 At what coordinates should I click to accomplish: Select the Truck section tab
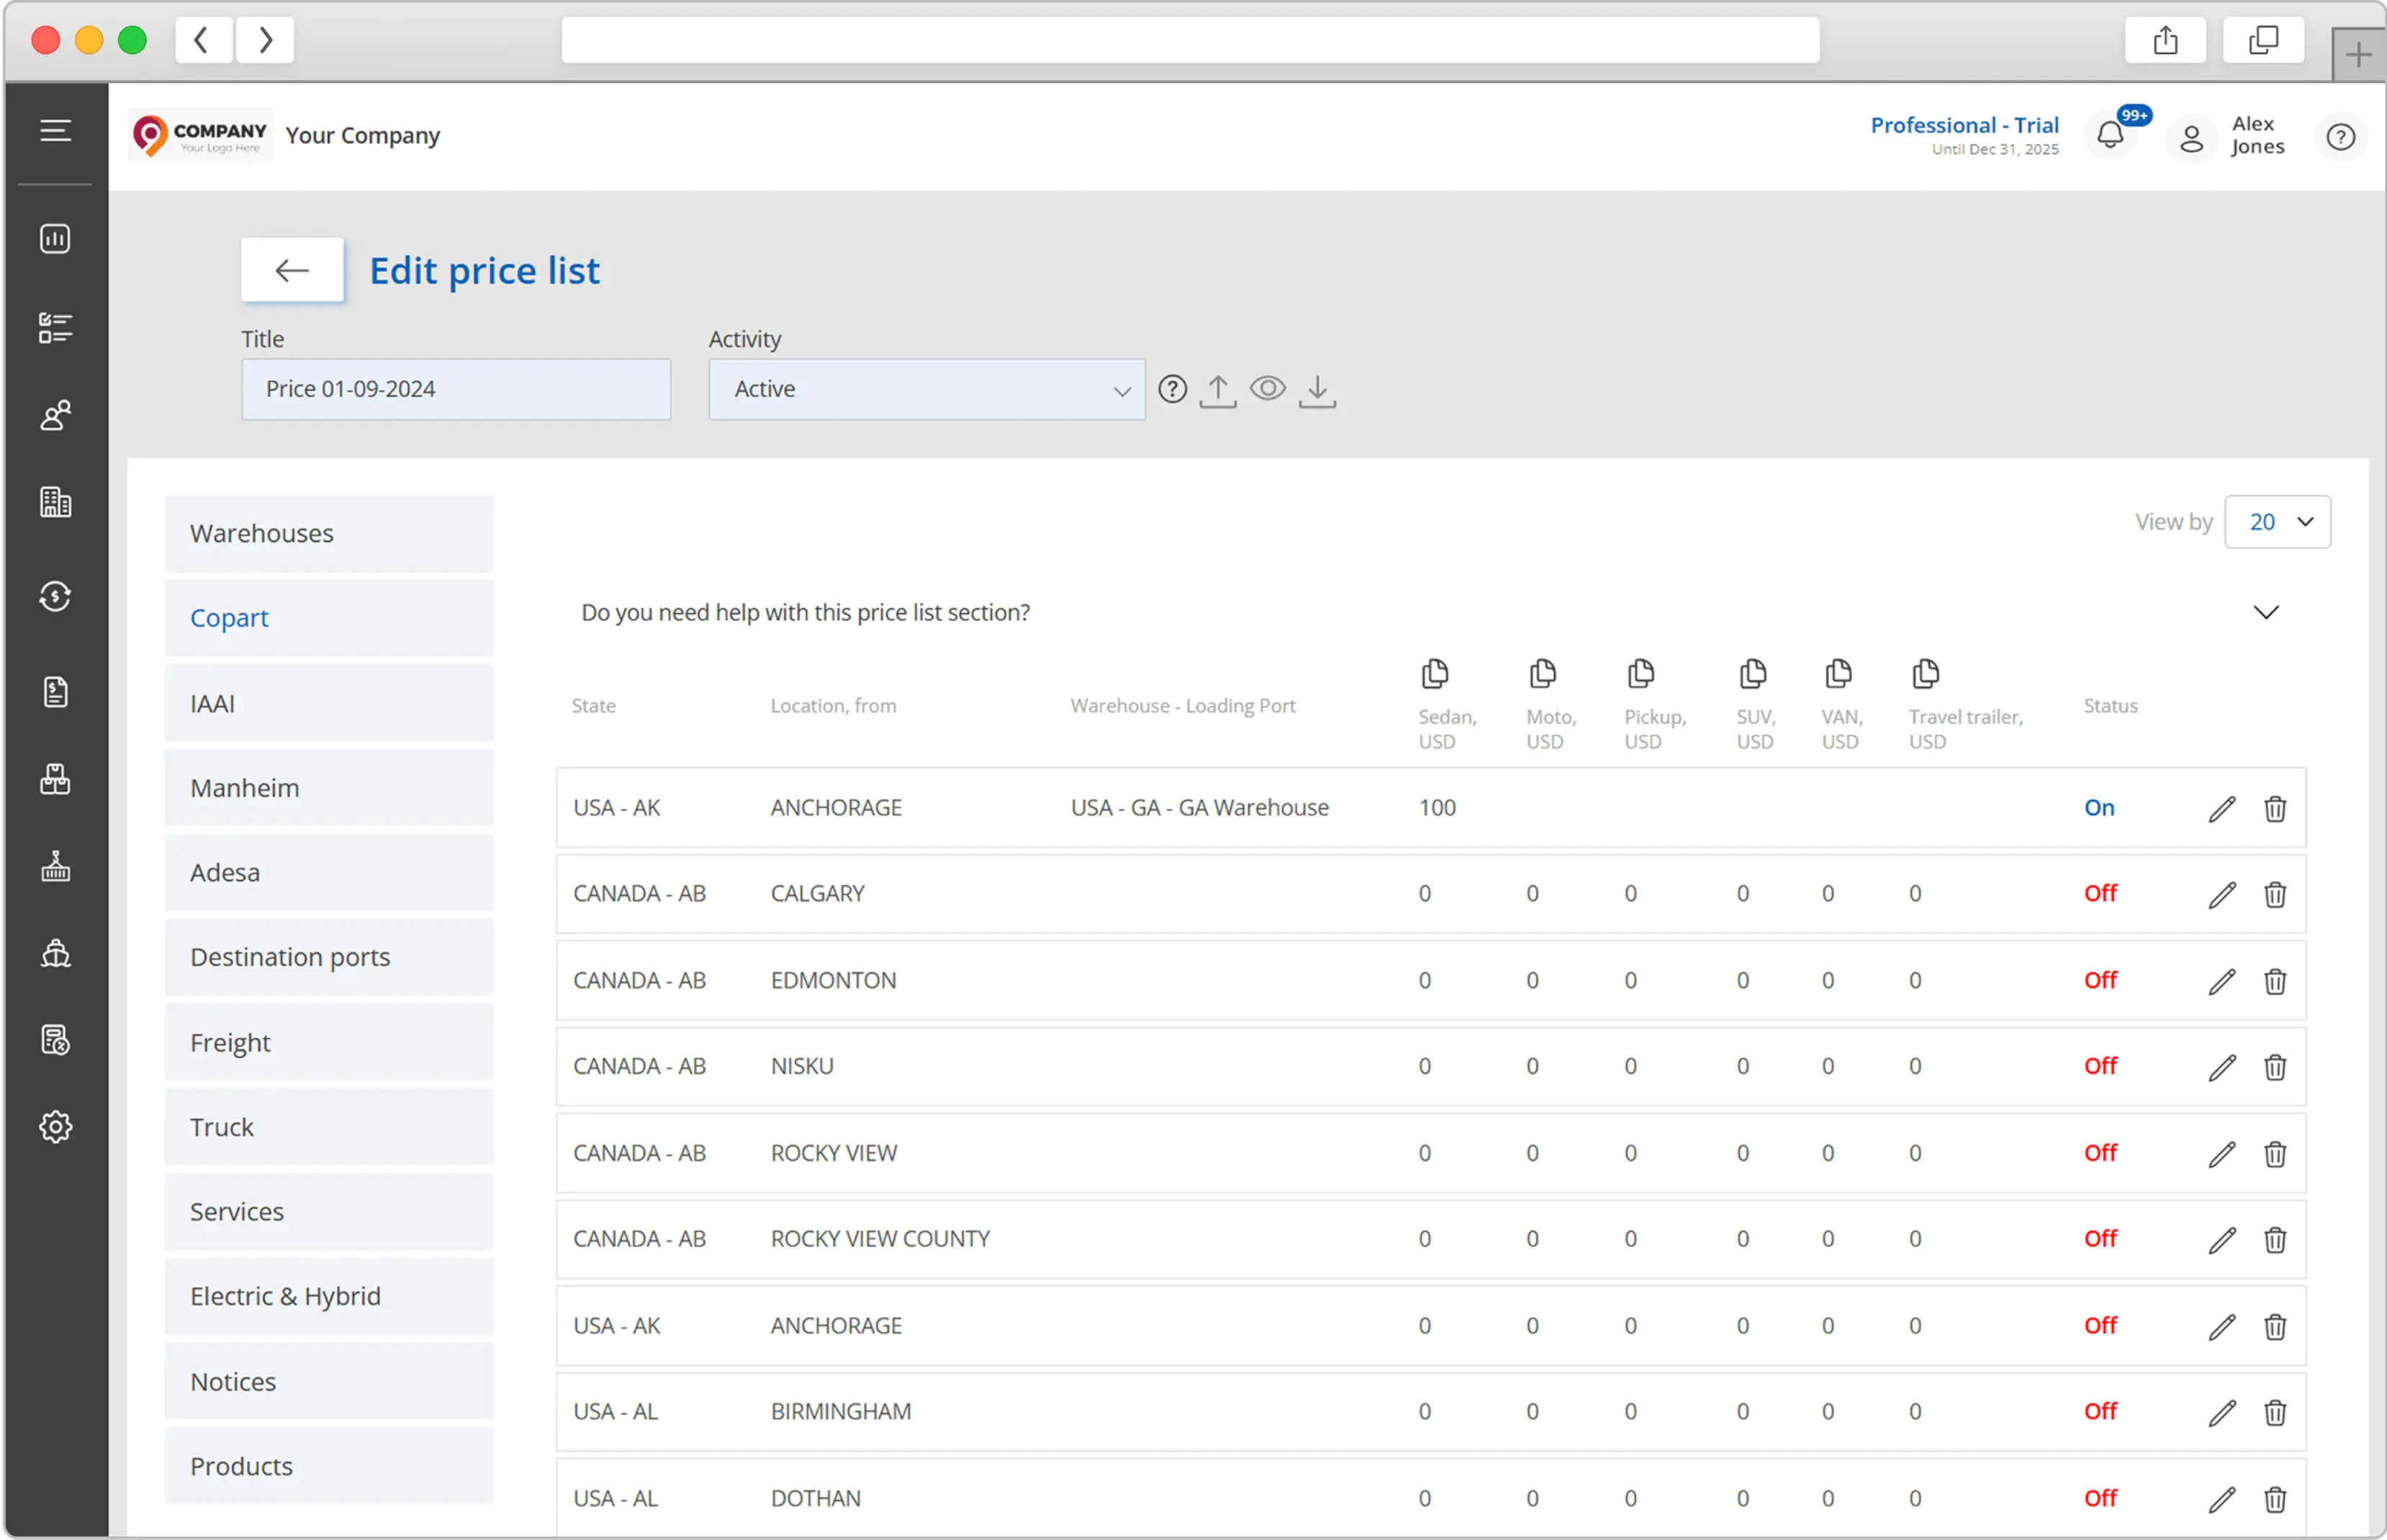(329, 1127)
